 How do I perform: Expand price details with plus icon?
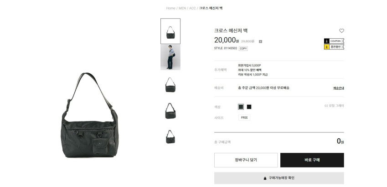click(x=260, y=42)
